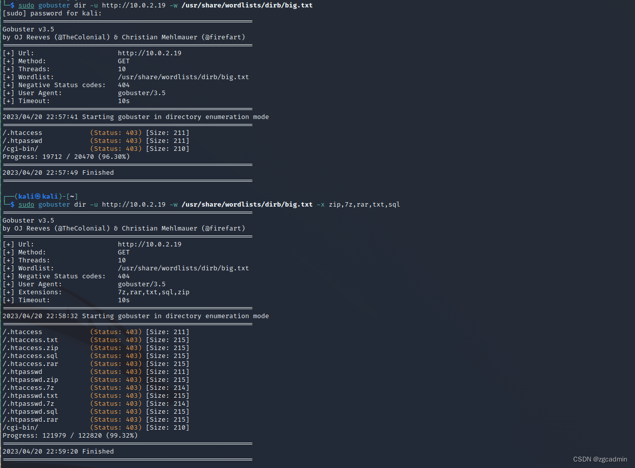Click "[Size: 214]" in the /.htaccess.7z row
The width and height of the screenshot is (635, 468).
tap(168, 388)
